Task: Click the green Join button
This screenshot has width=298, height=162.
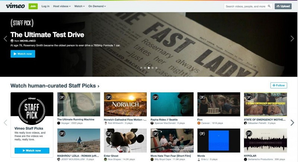Action: [33, 6]
